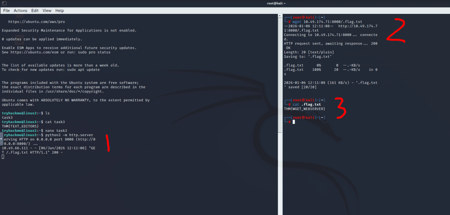Click the root@kali: ~ window title
The width and height of the screenshot is (450, 215).
pyautogui.click(x=276, y=3)
